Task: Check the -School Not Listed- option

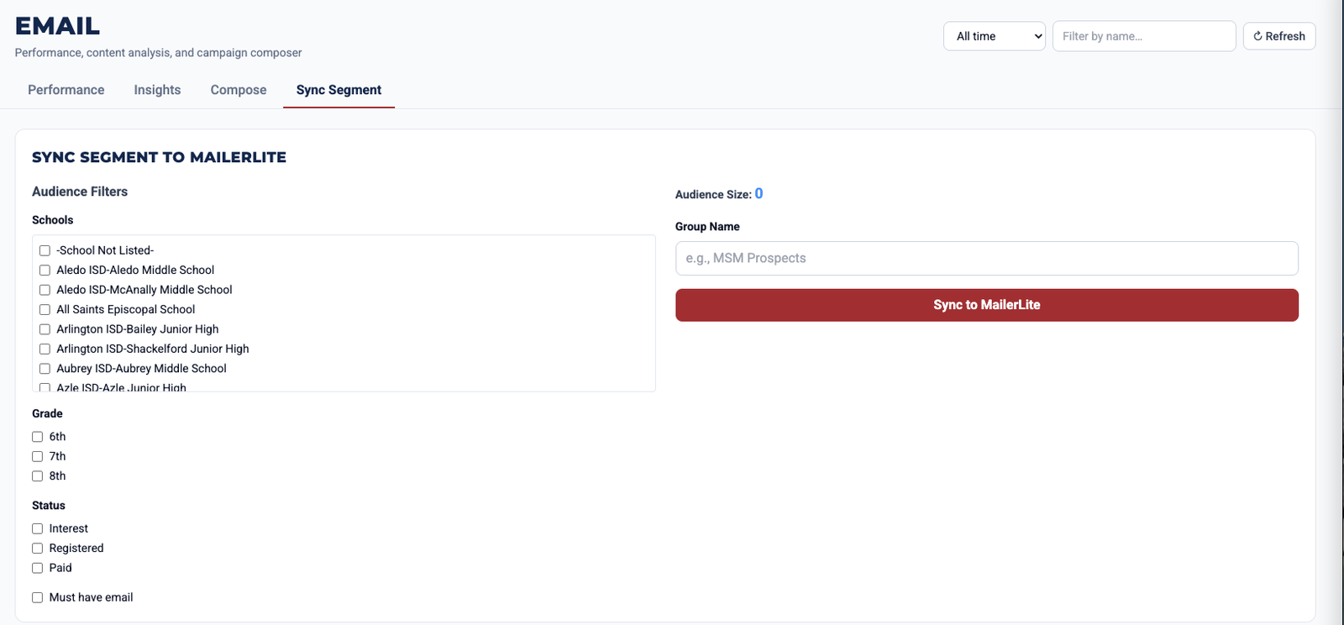Action: coord(44,249)
